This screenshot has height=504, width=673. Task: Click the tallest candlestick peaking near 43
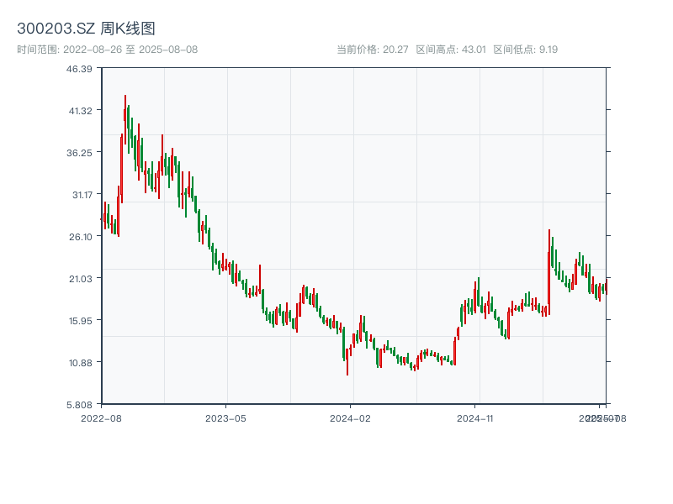click(125, 118)
